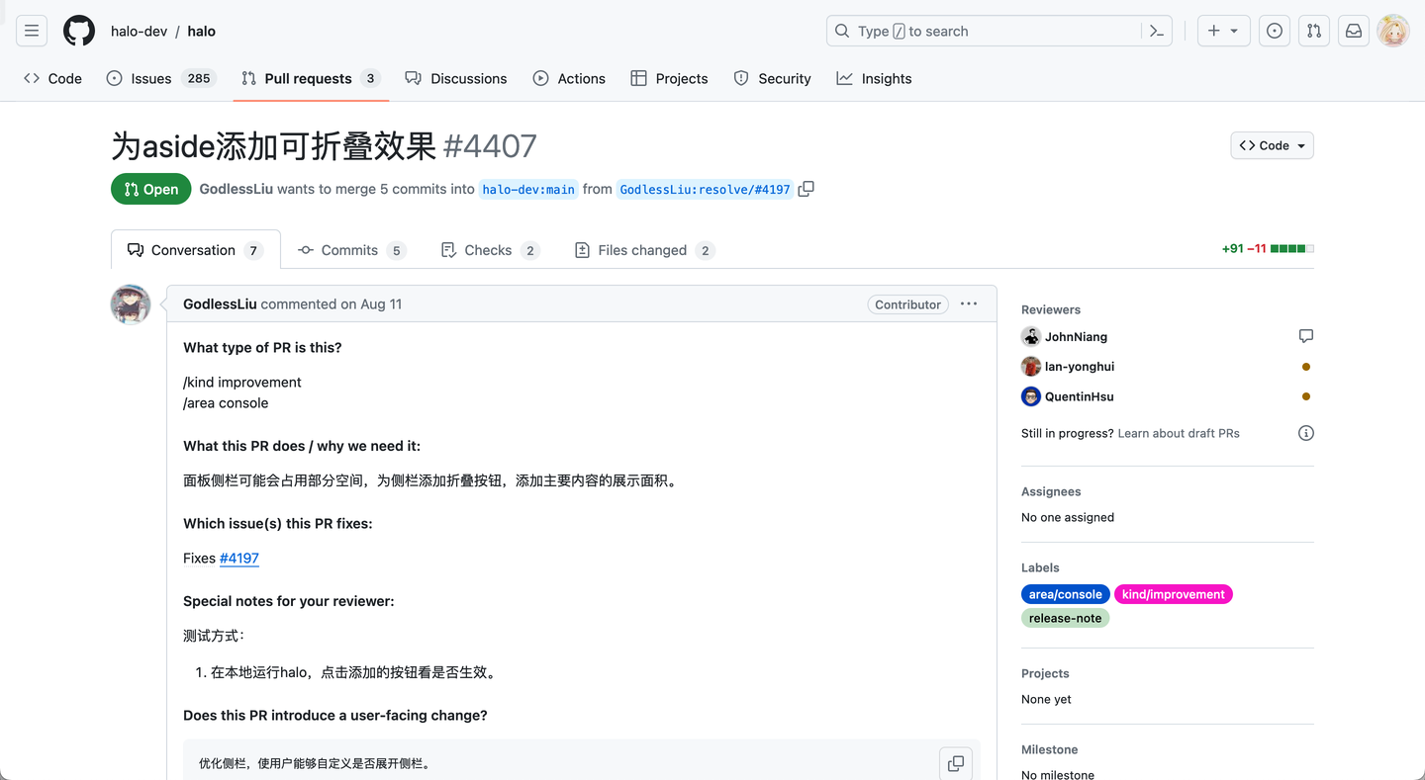Screen dimensions: 1425x780
Task: Open the halo-dev:main base branch link
Action: tap(528, 189)
